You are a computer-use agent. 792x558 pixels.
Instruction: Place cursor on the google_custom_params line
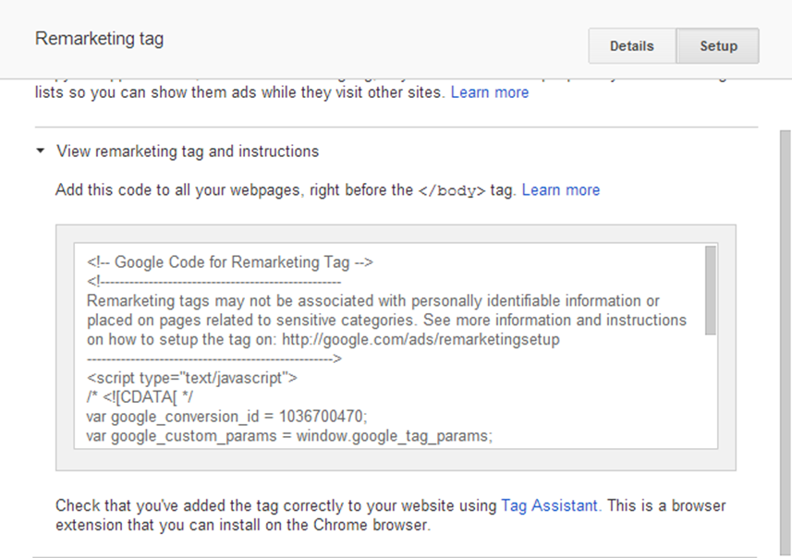[288, 435]
